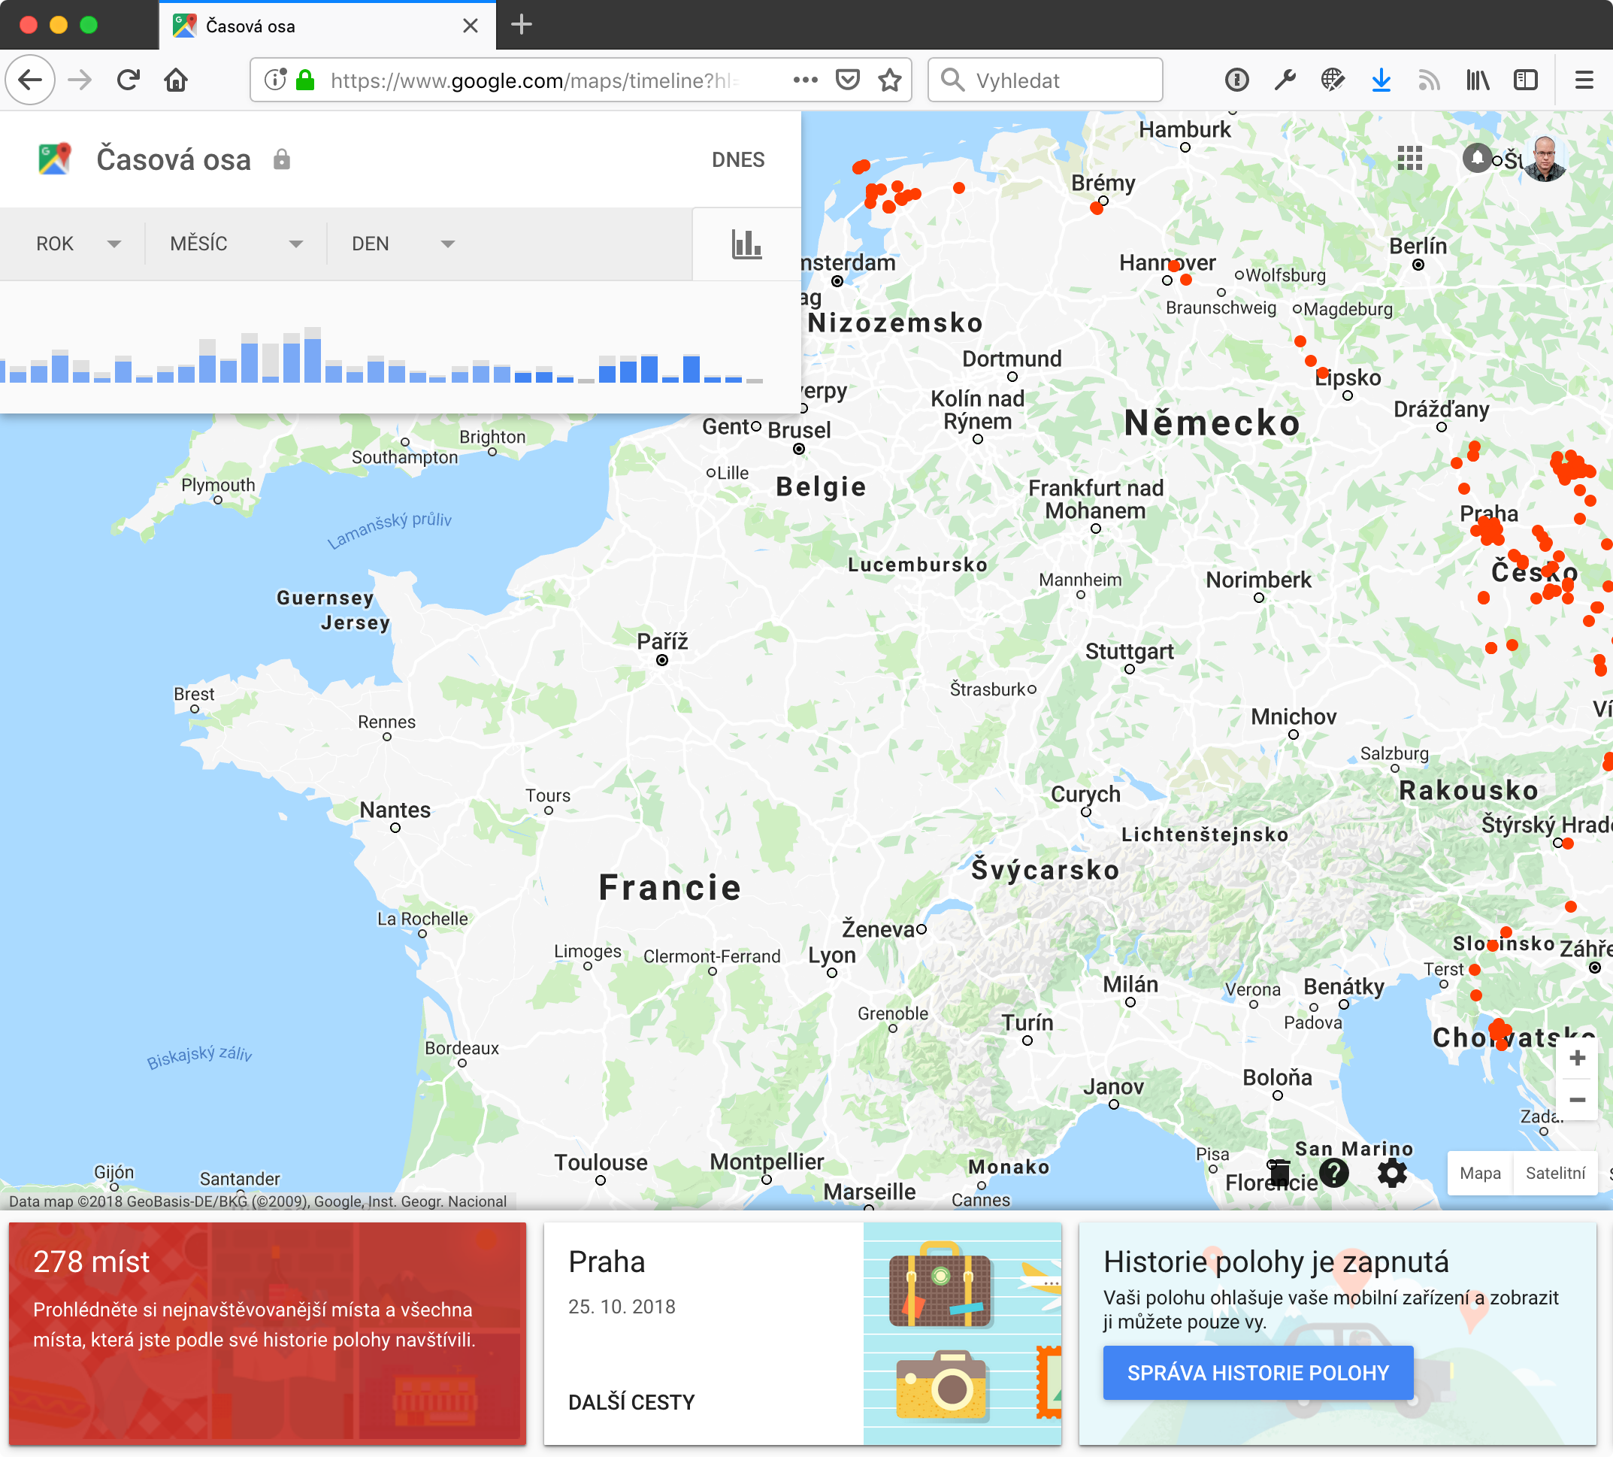Click the trash delete icon on map
Image resolution: width=1613 pixels, height=1457 pixels.
pyautogui.click(x=1279, y=1172)
